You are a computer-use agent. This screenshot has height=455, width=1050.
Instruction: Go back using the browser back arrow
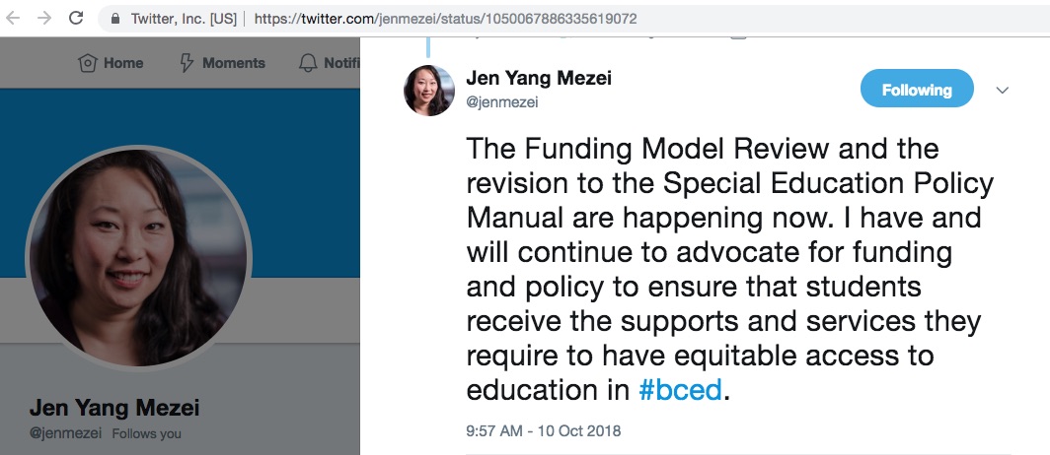point(15,19)
